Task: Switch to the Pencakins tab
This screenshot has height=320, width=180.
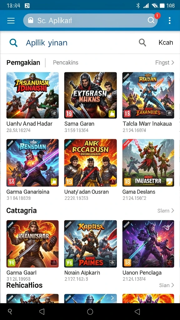Action: 66,62
